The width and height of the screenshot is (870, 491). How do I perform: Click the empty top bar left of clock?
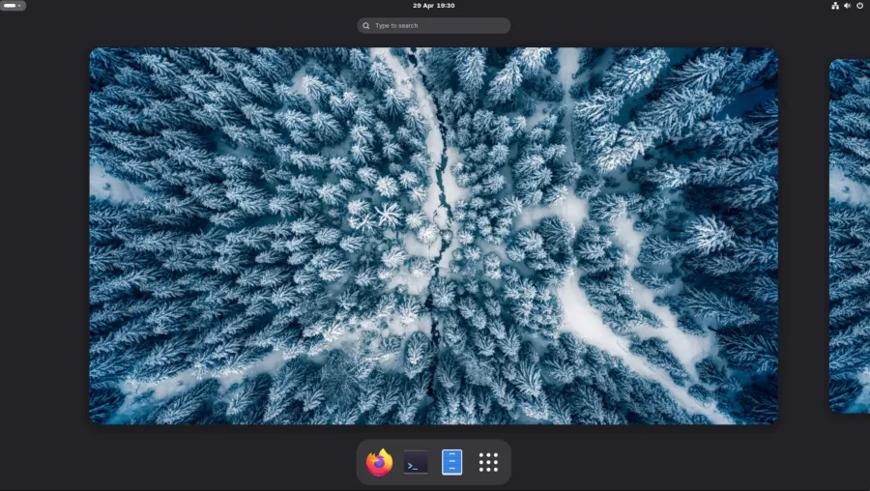(x=242, y=6)
